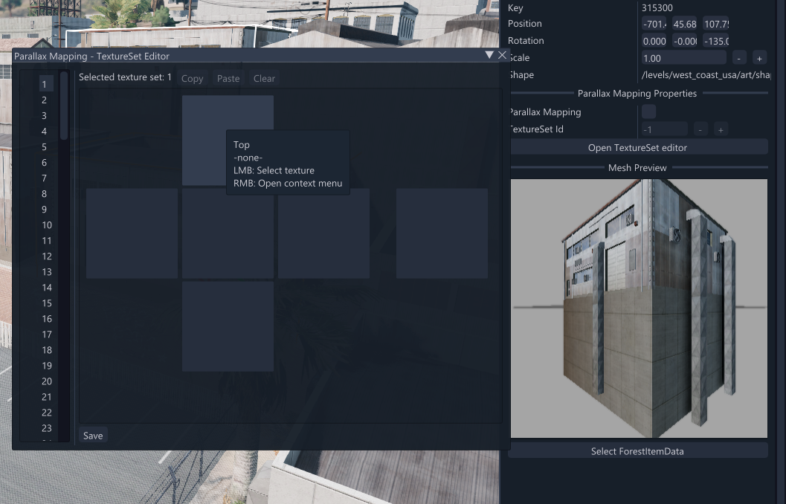Click the texture set list scrollbar
Image resolution: width=786 pixels, height=504 pixels.
point(64,106)
